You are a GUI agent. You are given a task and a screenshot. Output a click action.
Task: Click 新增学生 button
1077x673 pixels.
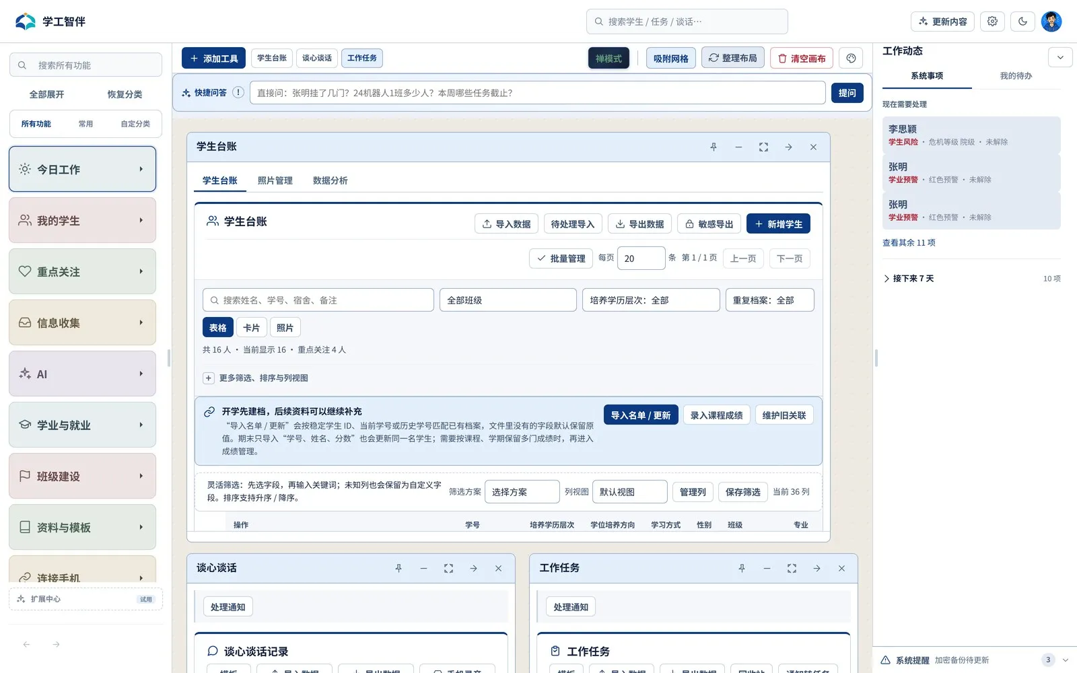(x=778, y=224)
